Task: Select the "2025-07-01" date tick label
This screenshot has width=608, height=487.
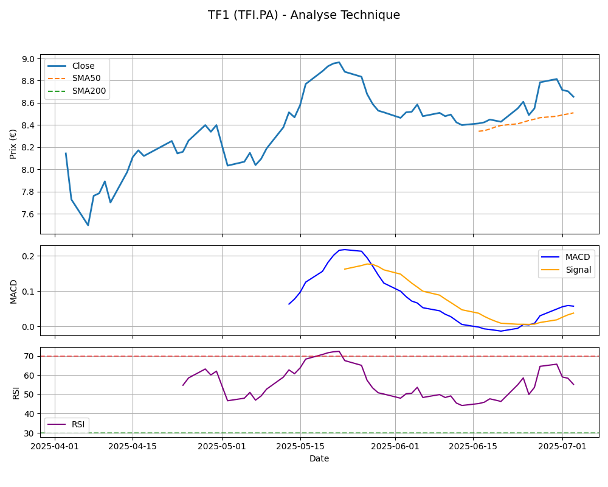Action: coord(562,446)
